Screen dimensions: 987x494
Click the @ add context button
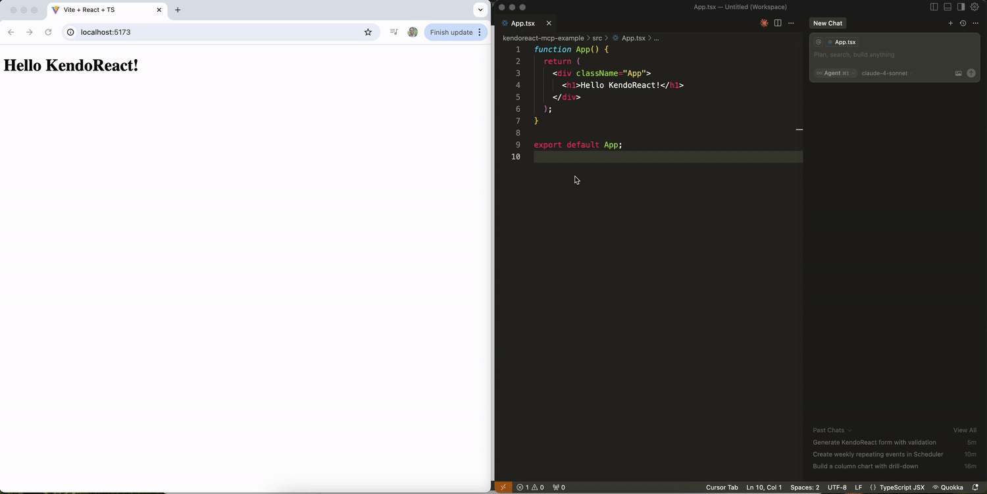(819, 42)
